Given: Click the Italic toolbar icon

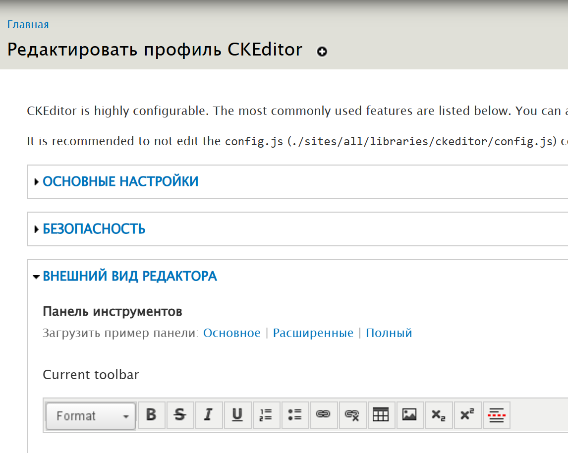Looking at the screenshot, I should pos(209,415).
